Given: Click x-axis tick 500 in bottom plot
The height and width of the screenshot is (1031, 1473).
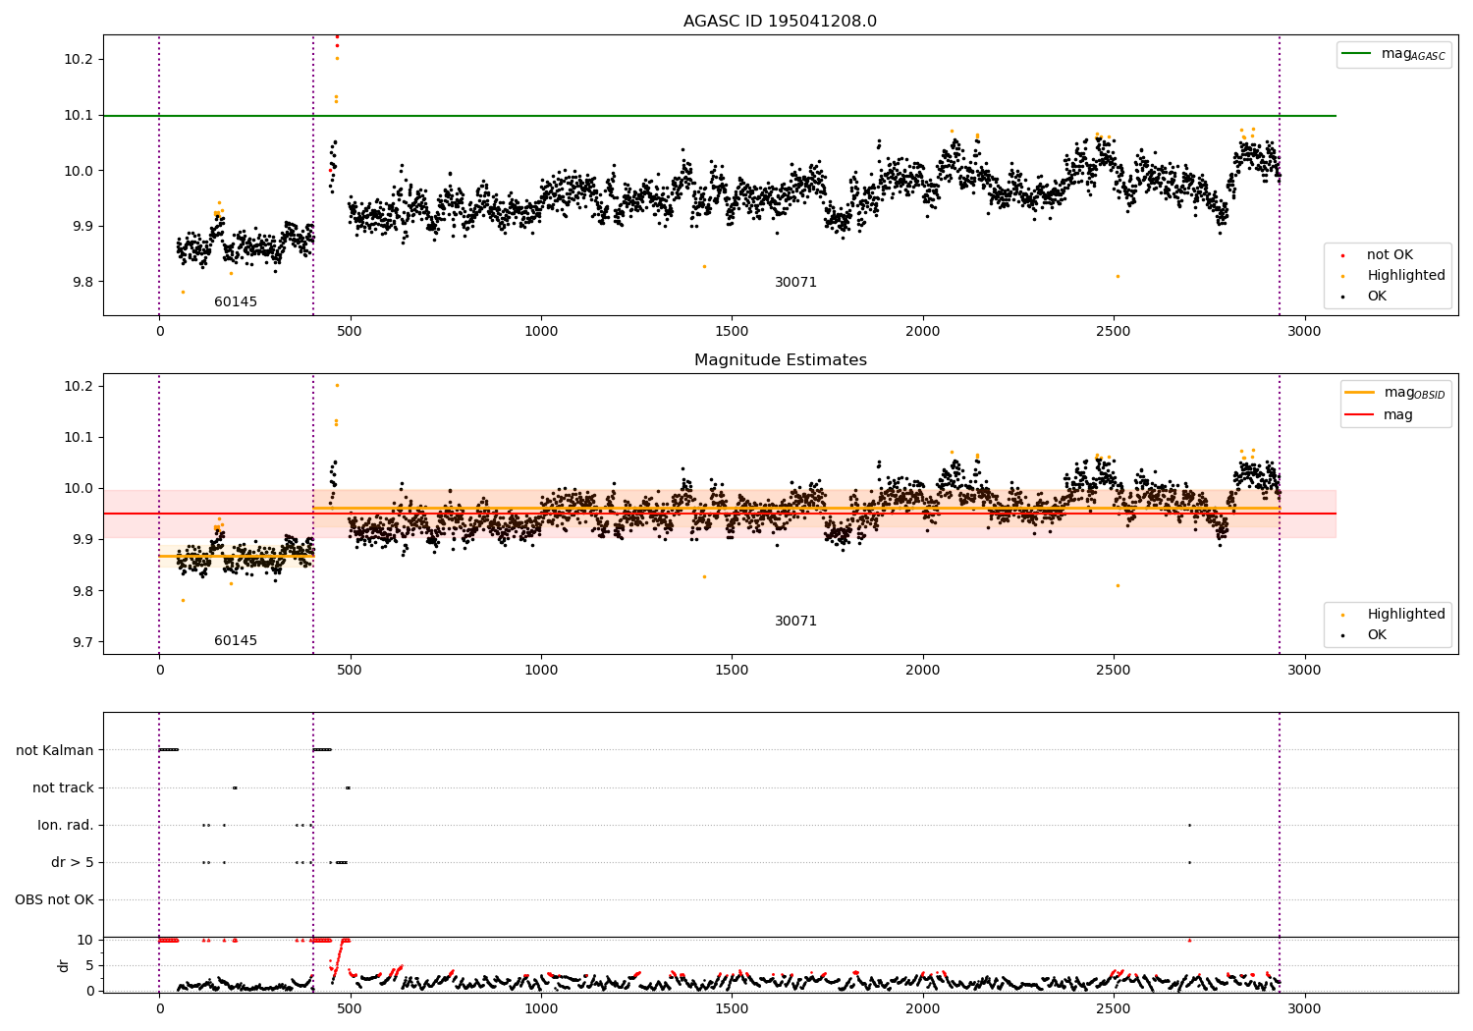Looking at the screenshot, I should coord(350,1008).
